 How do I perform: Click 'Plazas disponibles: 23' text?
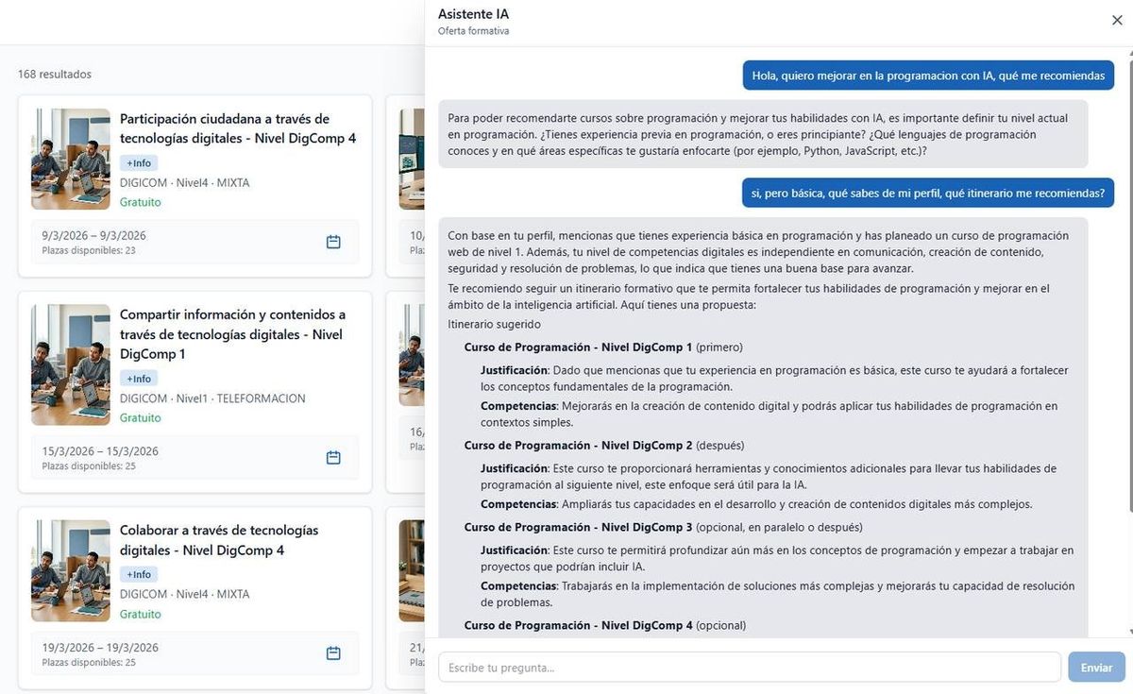click(x=89, y=250)
